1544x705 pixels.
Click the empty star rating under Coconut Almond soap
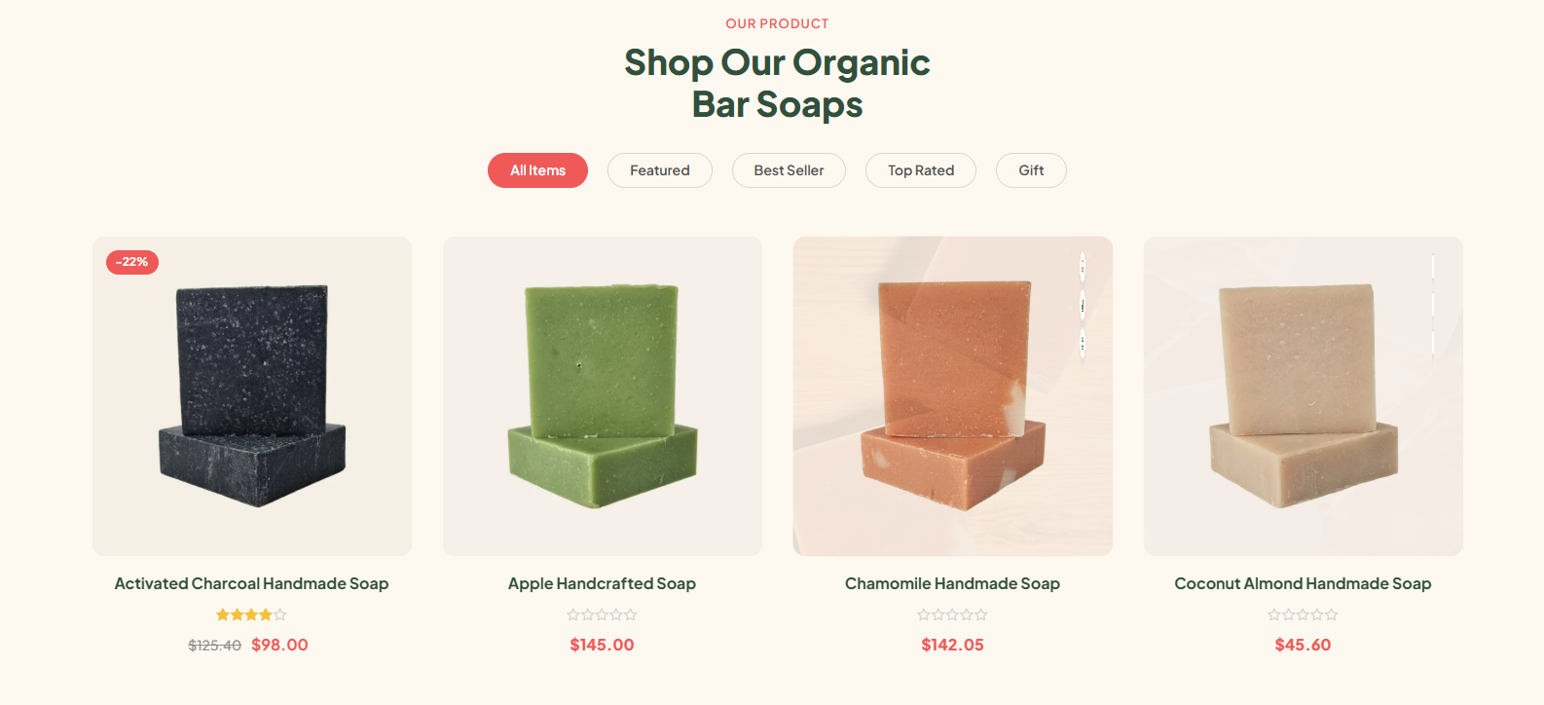tap(1304, 614)
